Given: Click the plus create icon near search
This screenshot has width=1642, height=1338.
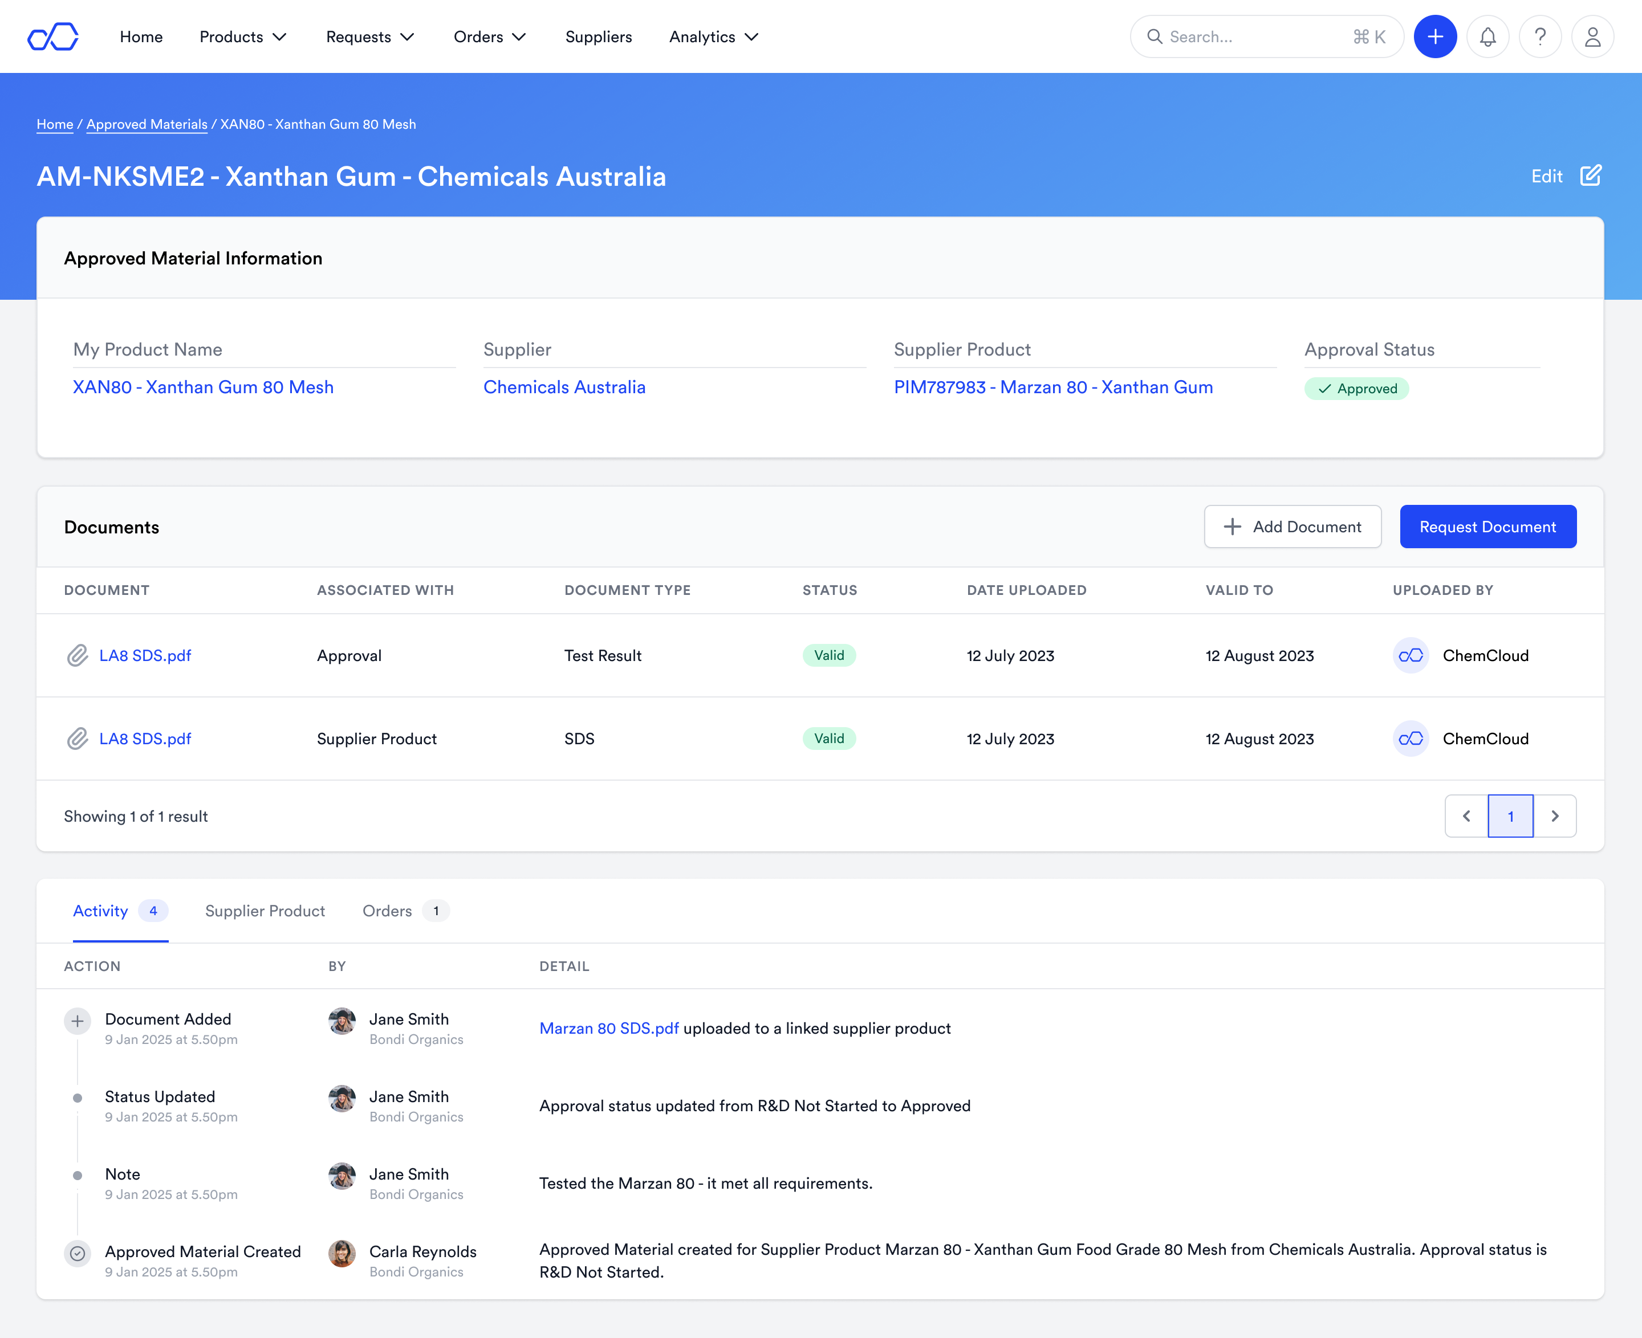Looking at the screenshot, I should click(1434, 36).
